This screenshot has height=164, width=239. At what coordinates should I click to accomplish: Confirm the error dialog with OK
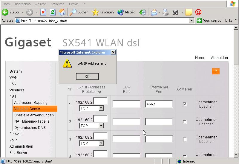coord(87,76)
